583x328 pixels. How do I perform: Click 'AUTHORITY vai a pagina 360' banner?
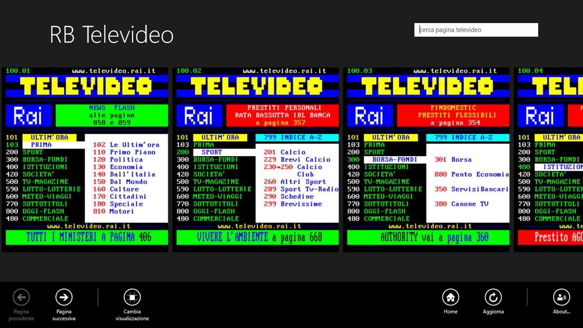[x=429, y=237]
